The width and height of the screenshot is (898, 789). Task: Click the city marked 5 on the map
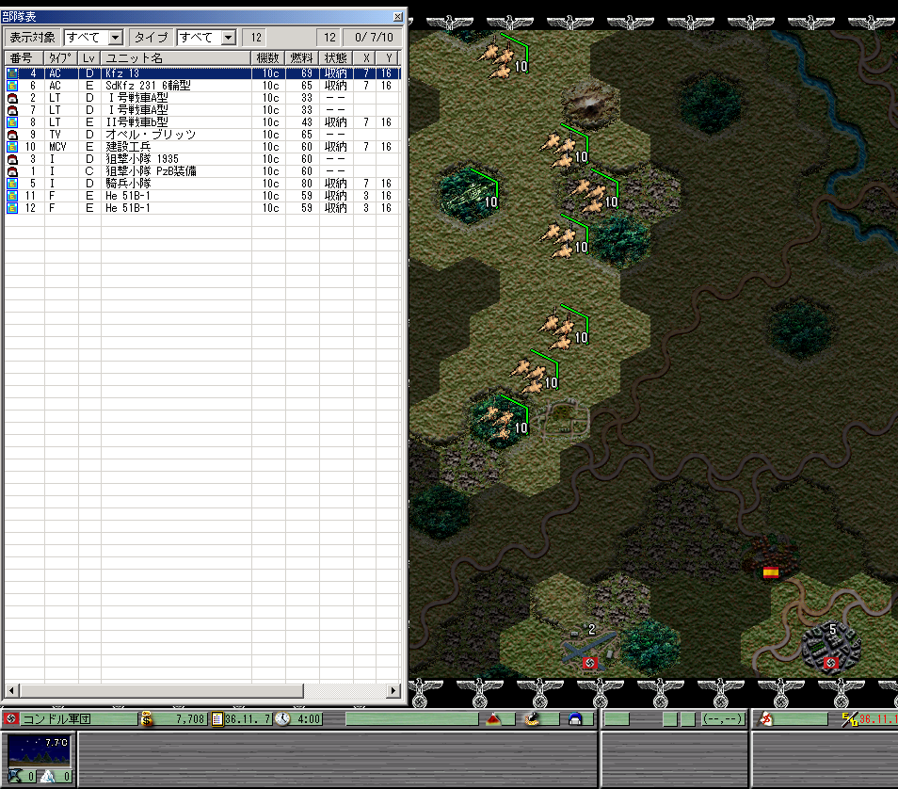831,648
